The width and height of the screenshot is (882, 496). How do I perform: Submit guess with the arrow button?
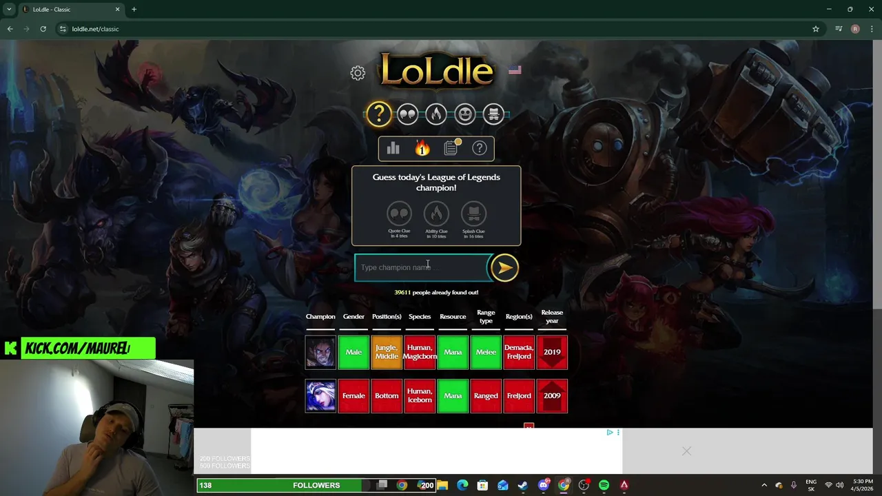pos(504,268)
